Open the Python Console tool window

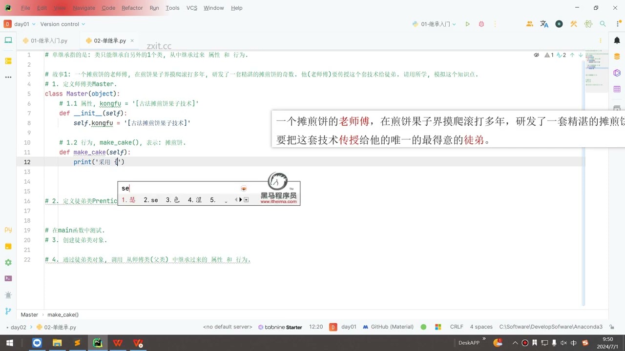[x=8, y=230]
